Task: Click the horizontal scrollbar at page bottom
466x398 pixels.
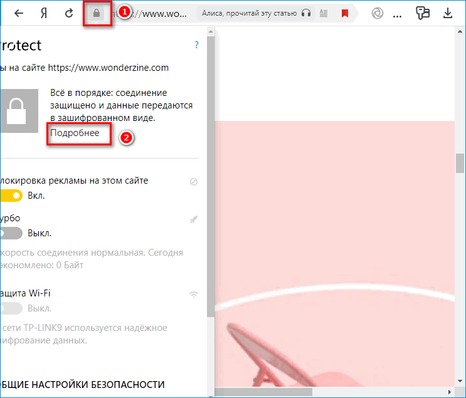Action: 265,392
